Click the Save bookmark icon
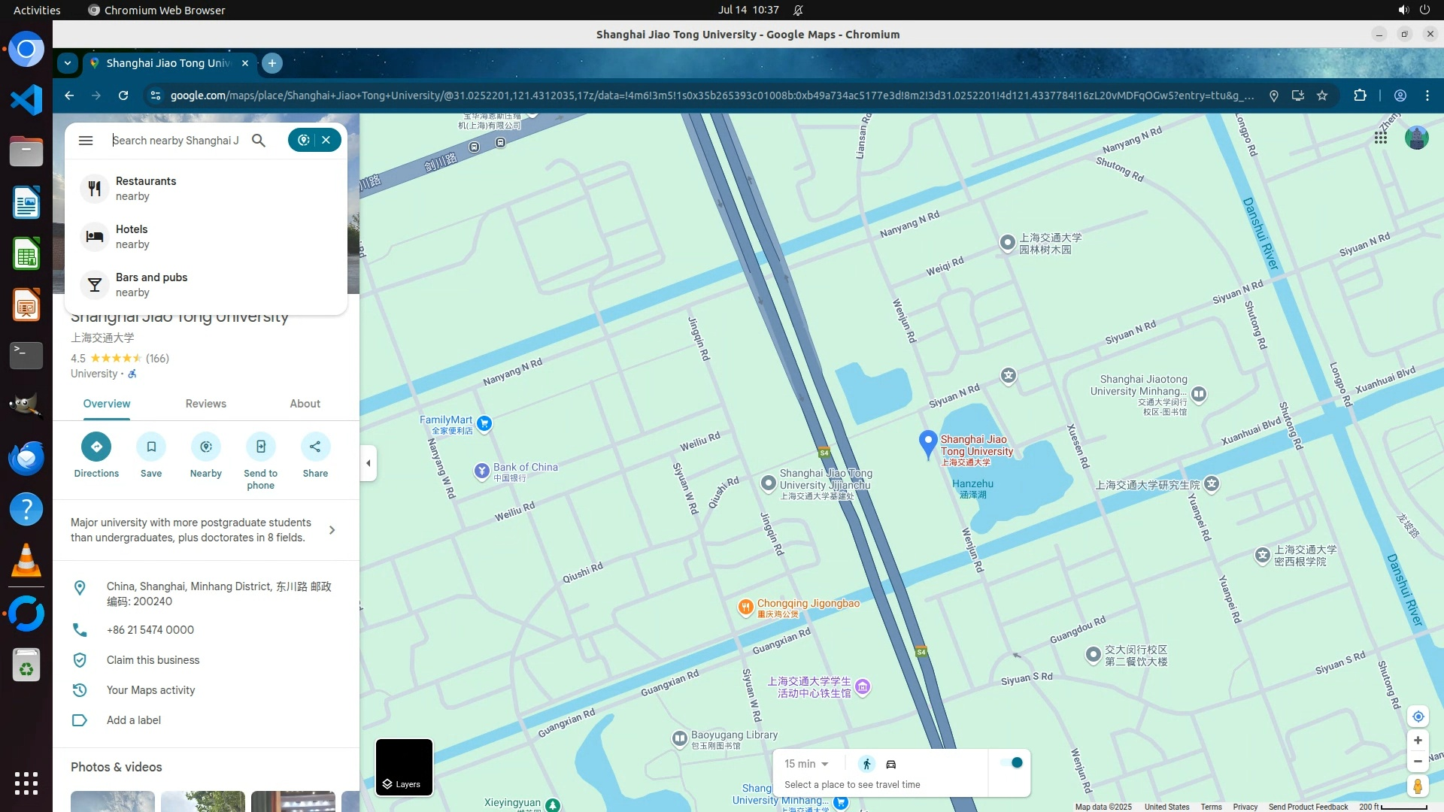Image resolution: width=1444 pixels, height=812 pixels. 151,447
